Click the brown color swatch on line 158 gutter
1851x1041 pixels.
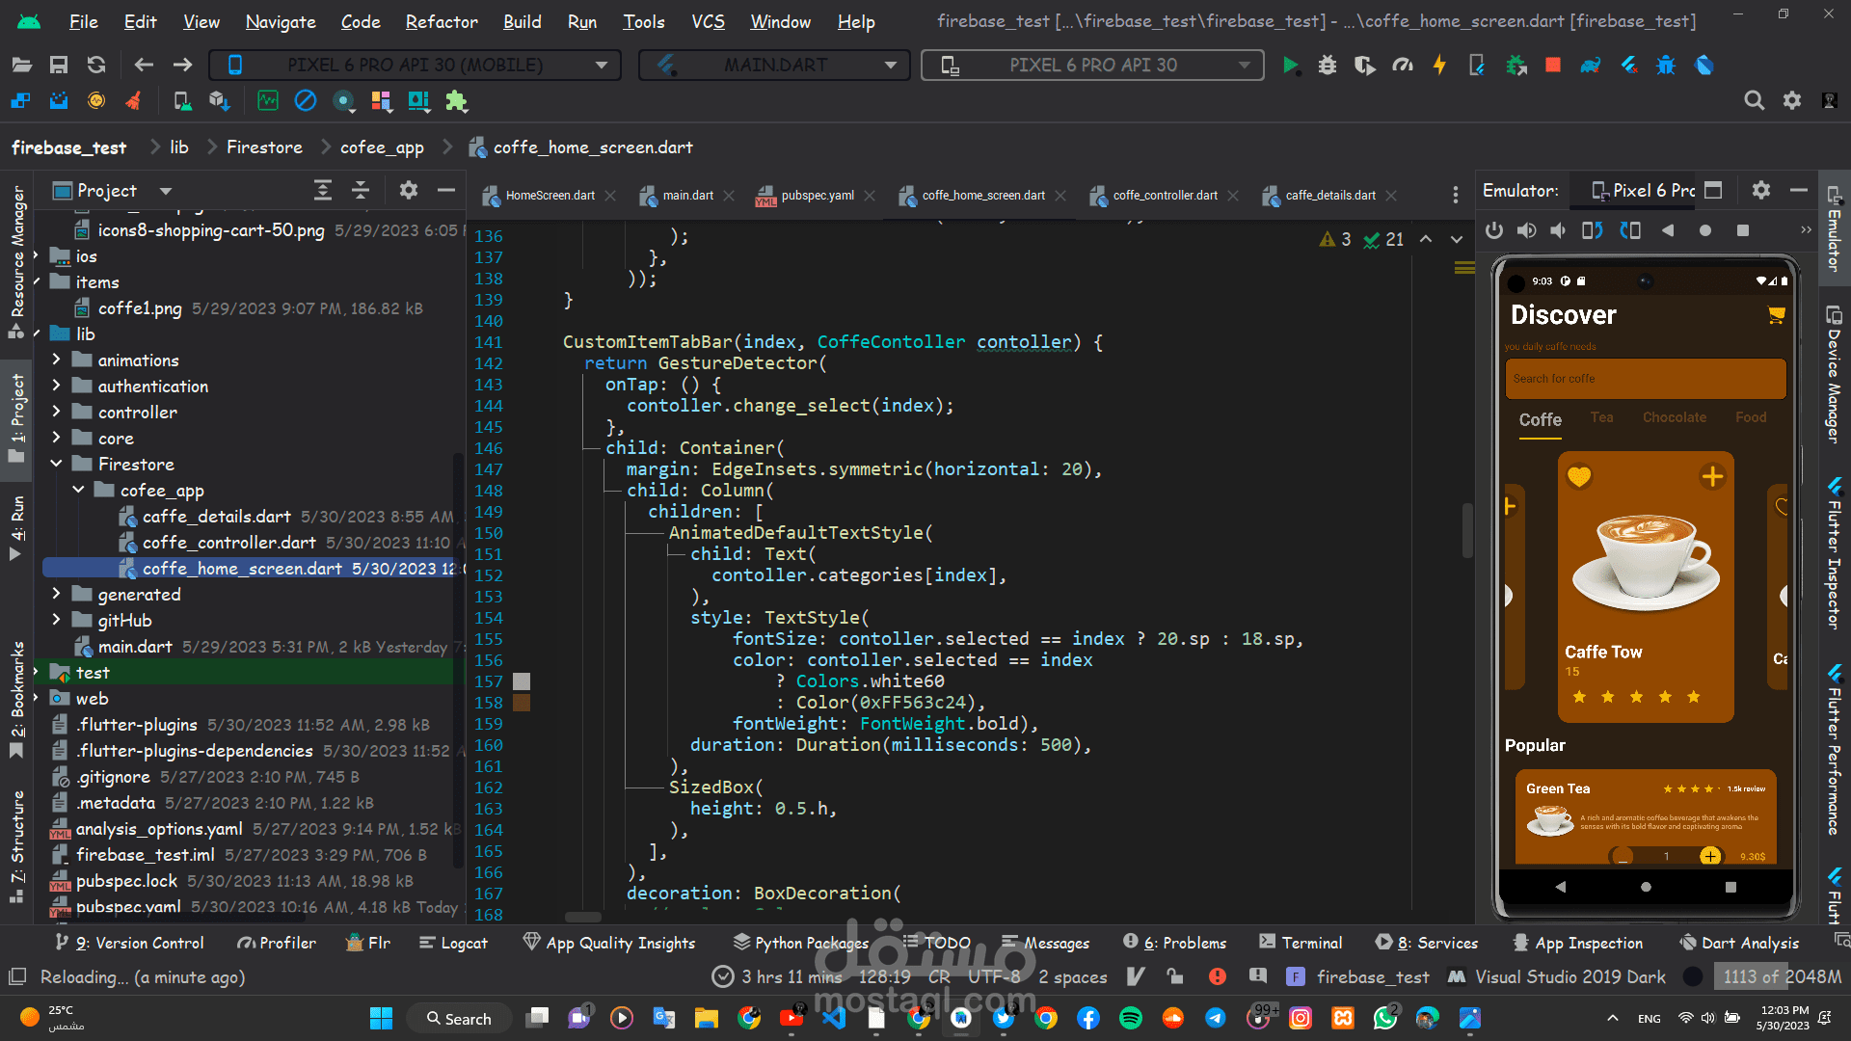tap(522, 703)
